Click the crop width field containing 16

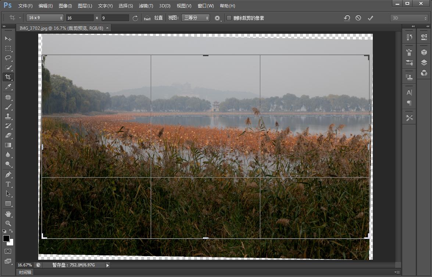(x=80, y=18)
